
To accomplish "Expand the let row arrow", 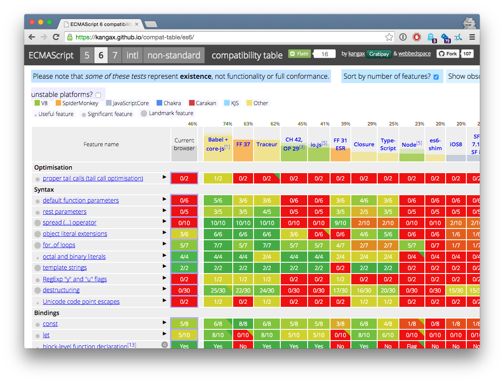I will tap(164, 334).
